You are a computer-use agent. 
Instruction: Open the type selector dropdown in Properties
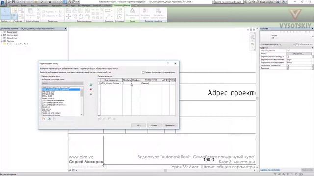pyautogui.click(x=312, y=37)
